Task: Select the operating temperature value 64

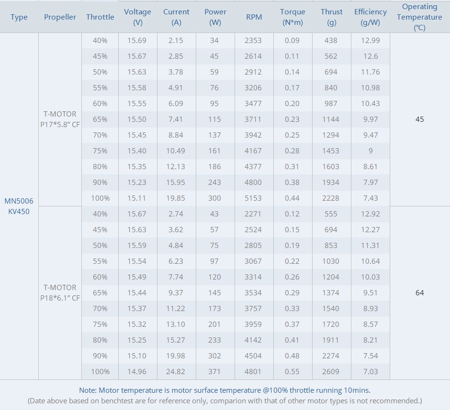Action: tap(419, 292)
